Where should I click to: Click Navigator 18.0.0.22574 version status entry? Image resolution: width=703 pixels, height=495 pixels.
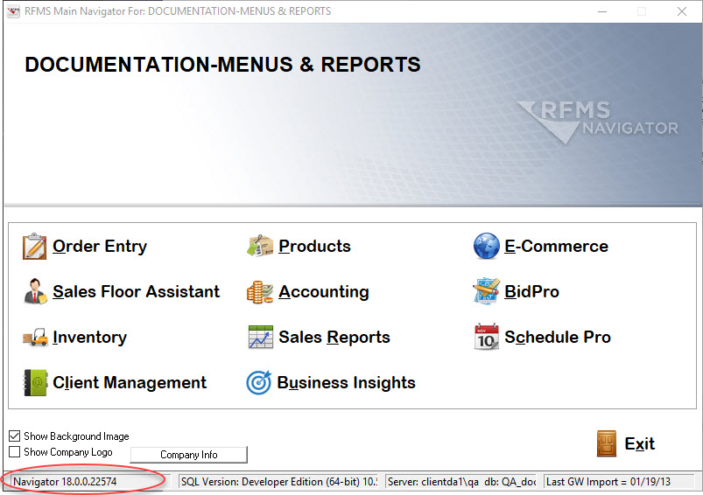point(89,482)
